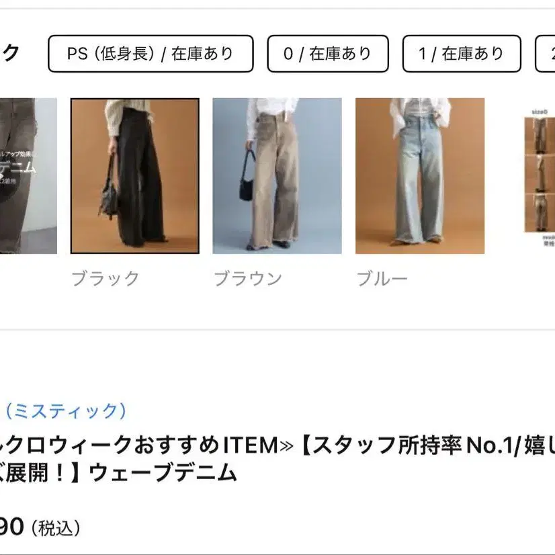Click the ブラウン color label

(x=248, y=279)
